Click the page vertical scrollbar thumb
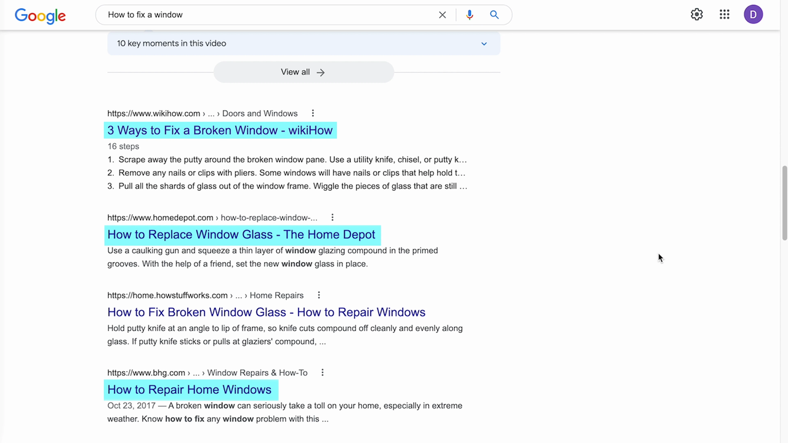 coord(784,203)
